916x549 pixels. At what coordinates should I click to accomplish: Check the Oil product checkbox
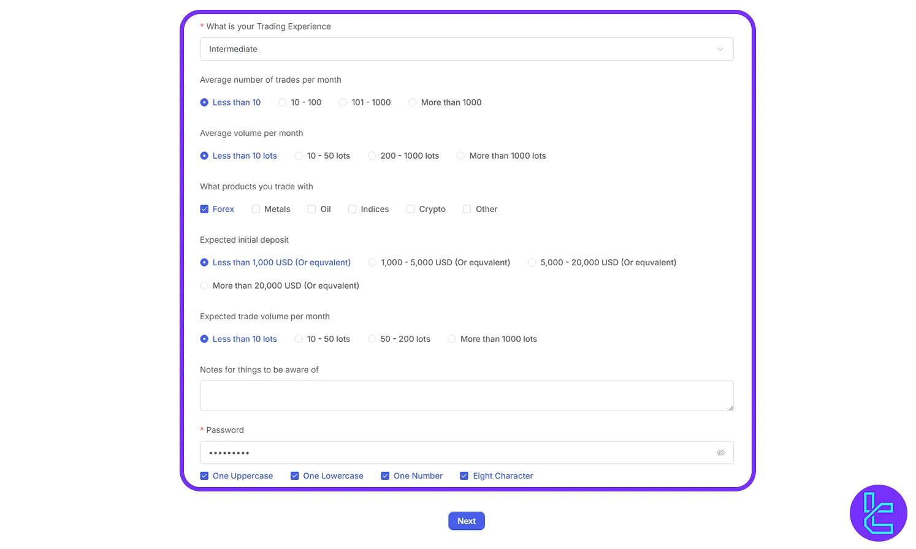tap(312, 209)
